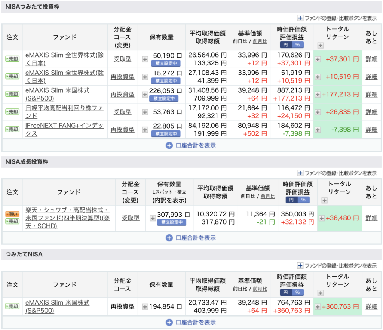Switch NISAつみたて投資枠 valuation to % display
The image size is (383, 330).
click(x=298, y=45)
